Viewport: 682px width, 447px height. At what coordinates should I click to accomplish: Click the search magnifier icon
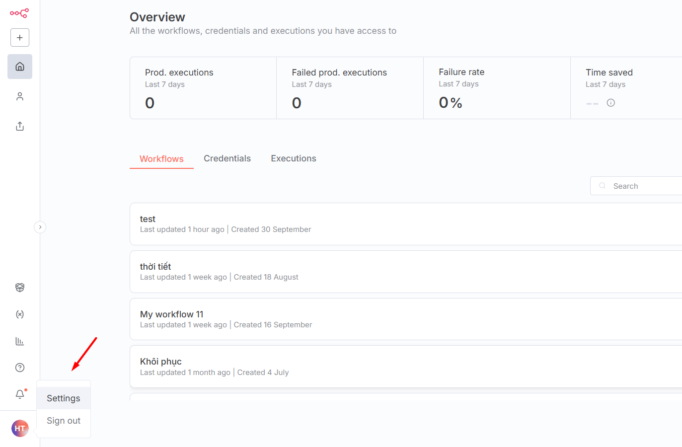pos(603,186)
